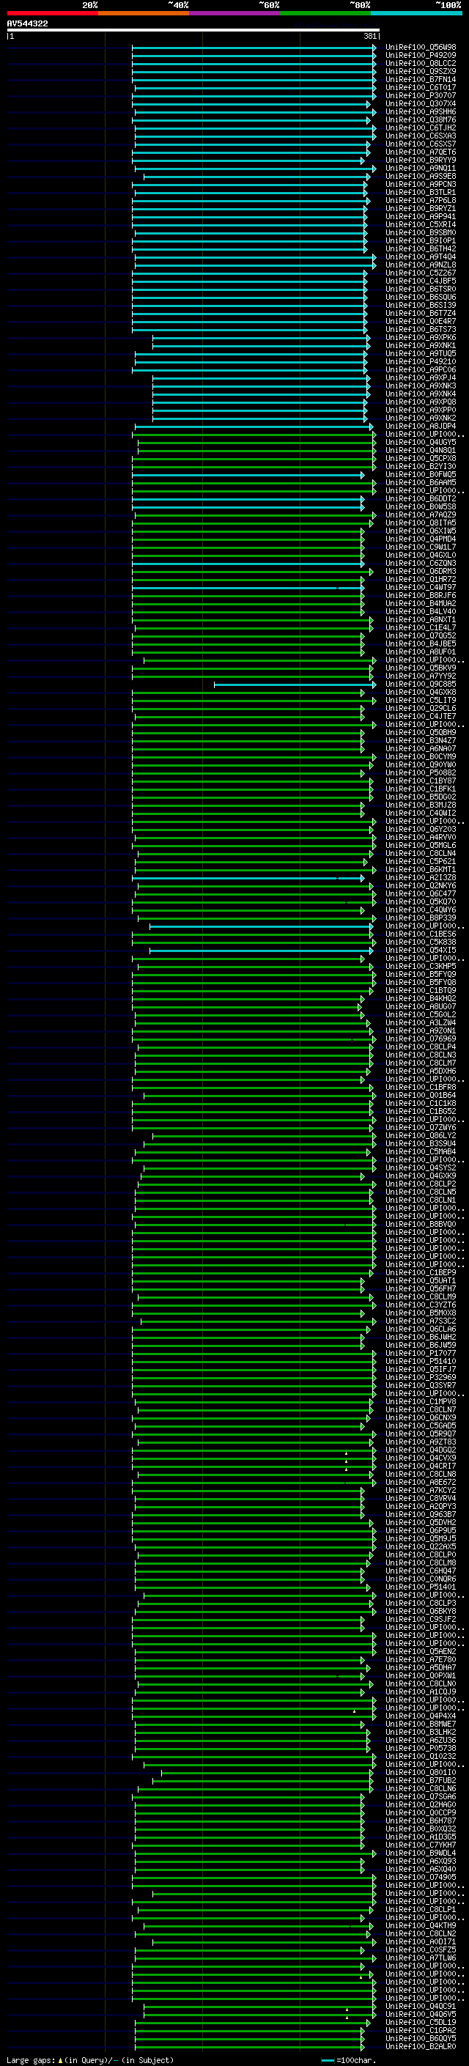Open hit UniRef100_Q9SZX9
The width and height of the screenshot is (469, 2066).
[421, 71]
